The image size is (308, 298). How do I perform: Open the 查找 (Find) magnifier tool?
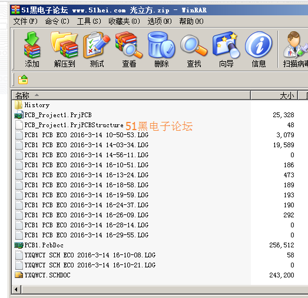click(194, 45)
